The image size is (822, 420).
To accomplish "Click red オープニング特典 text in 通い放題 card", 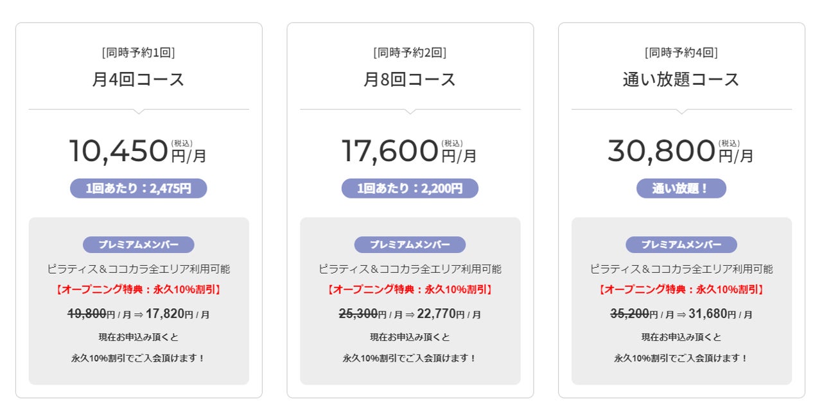I will click(681, 290).
